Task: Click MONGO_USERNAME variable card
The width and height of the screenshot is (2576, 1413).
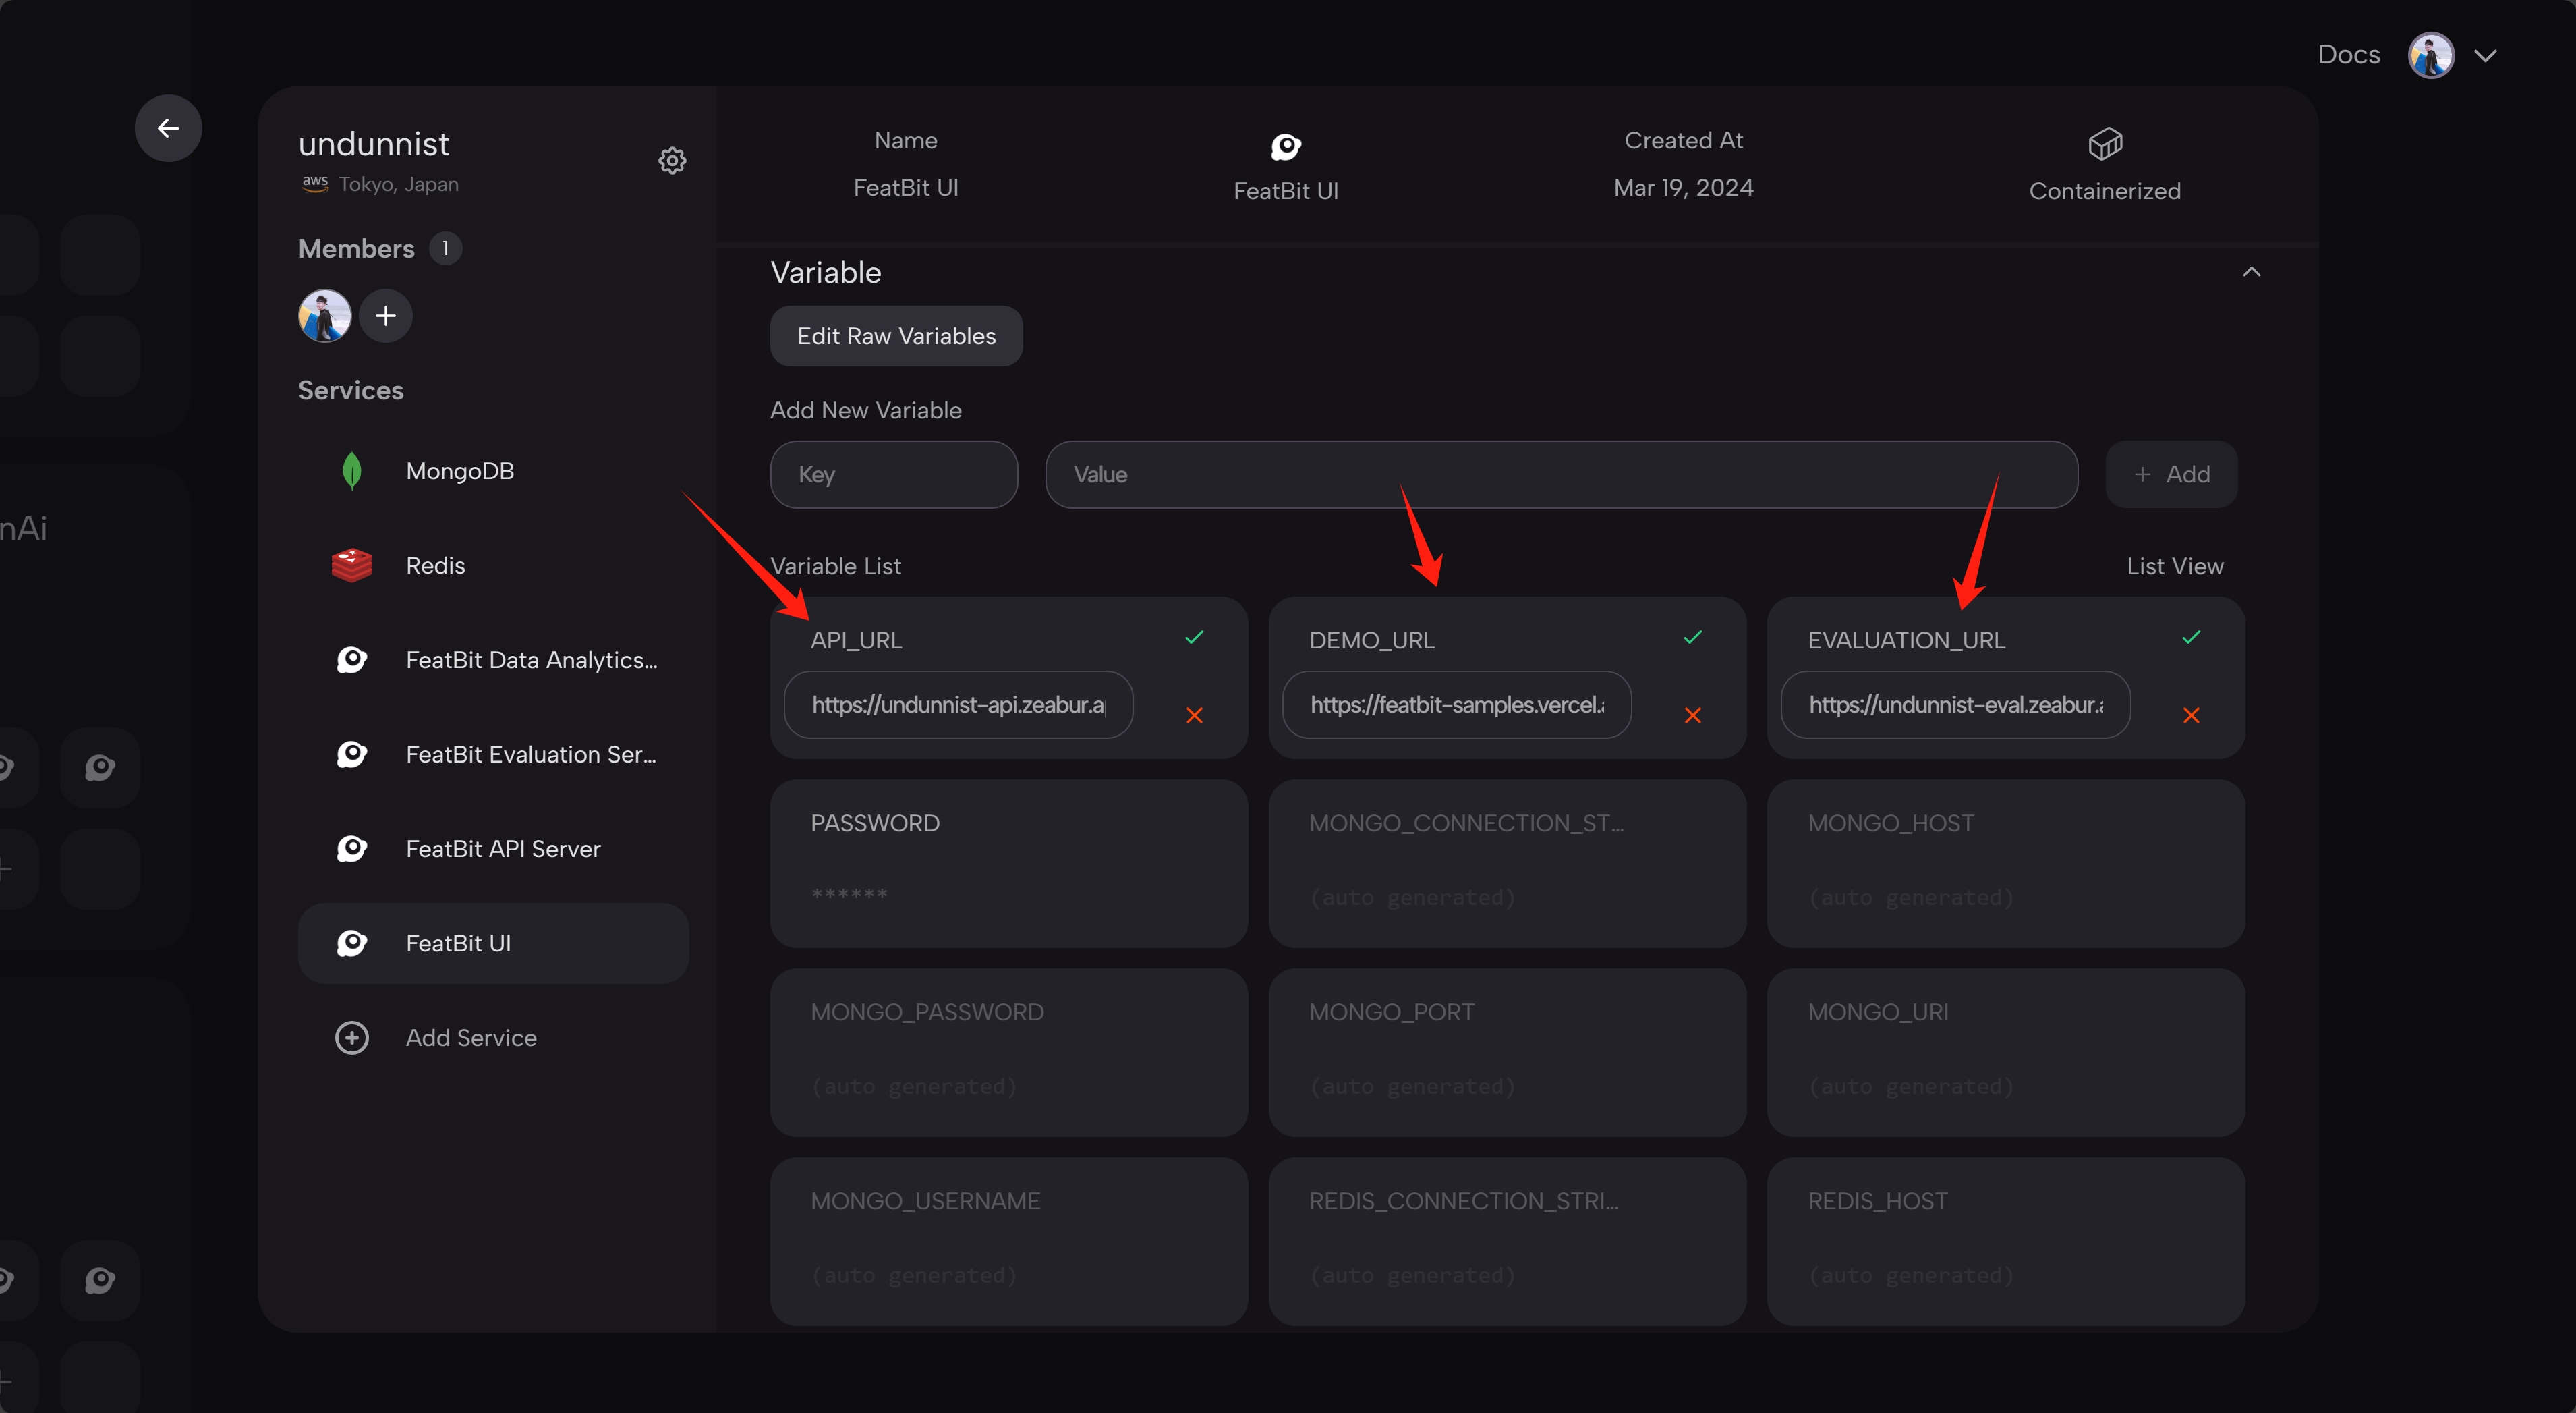Action: [x=1009, y=1242]
